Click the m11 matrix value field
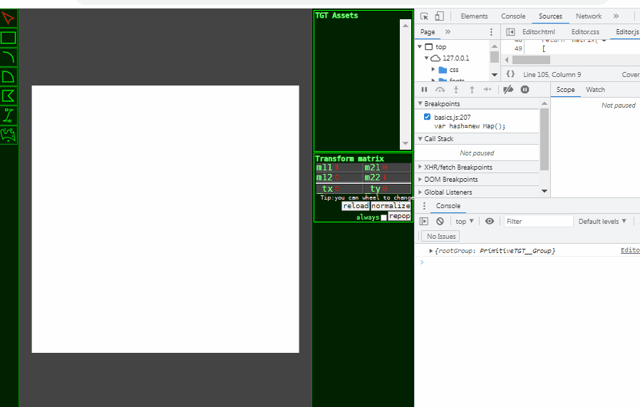Image resolution: width=640 pixels, height=407 pixels. tap(349, 168)
